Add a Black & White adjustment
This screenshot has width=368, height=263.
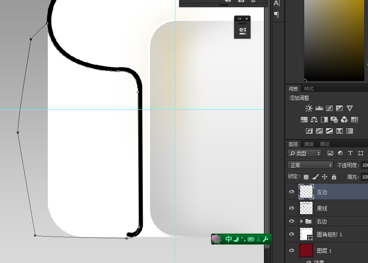pos(324,120)
